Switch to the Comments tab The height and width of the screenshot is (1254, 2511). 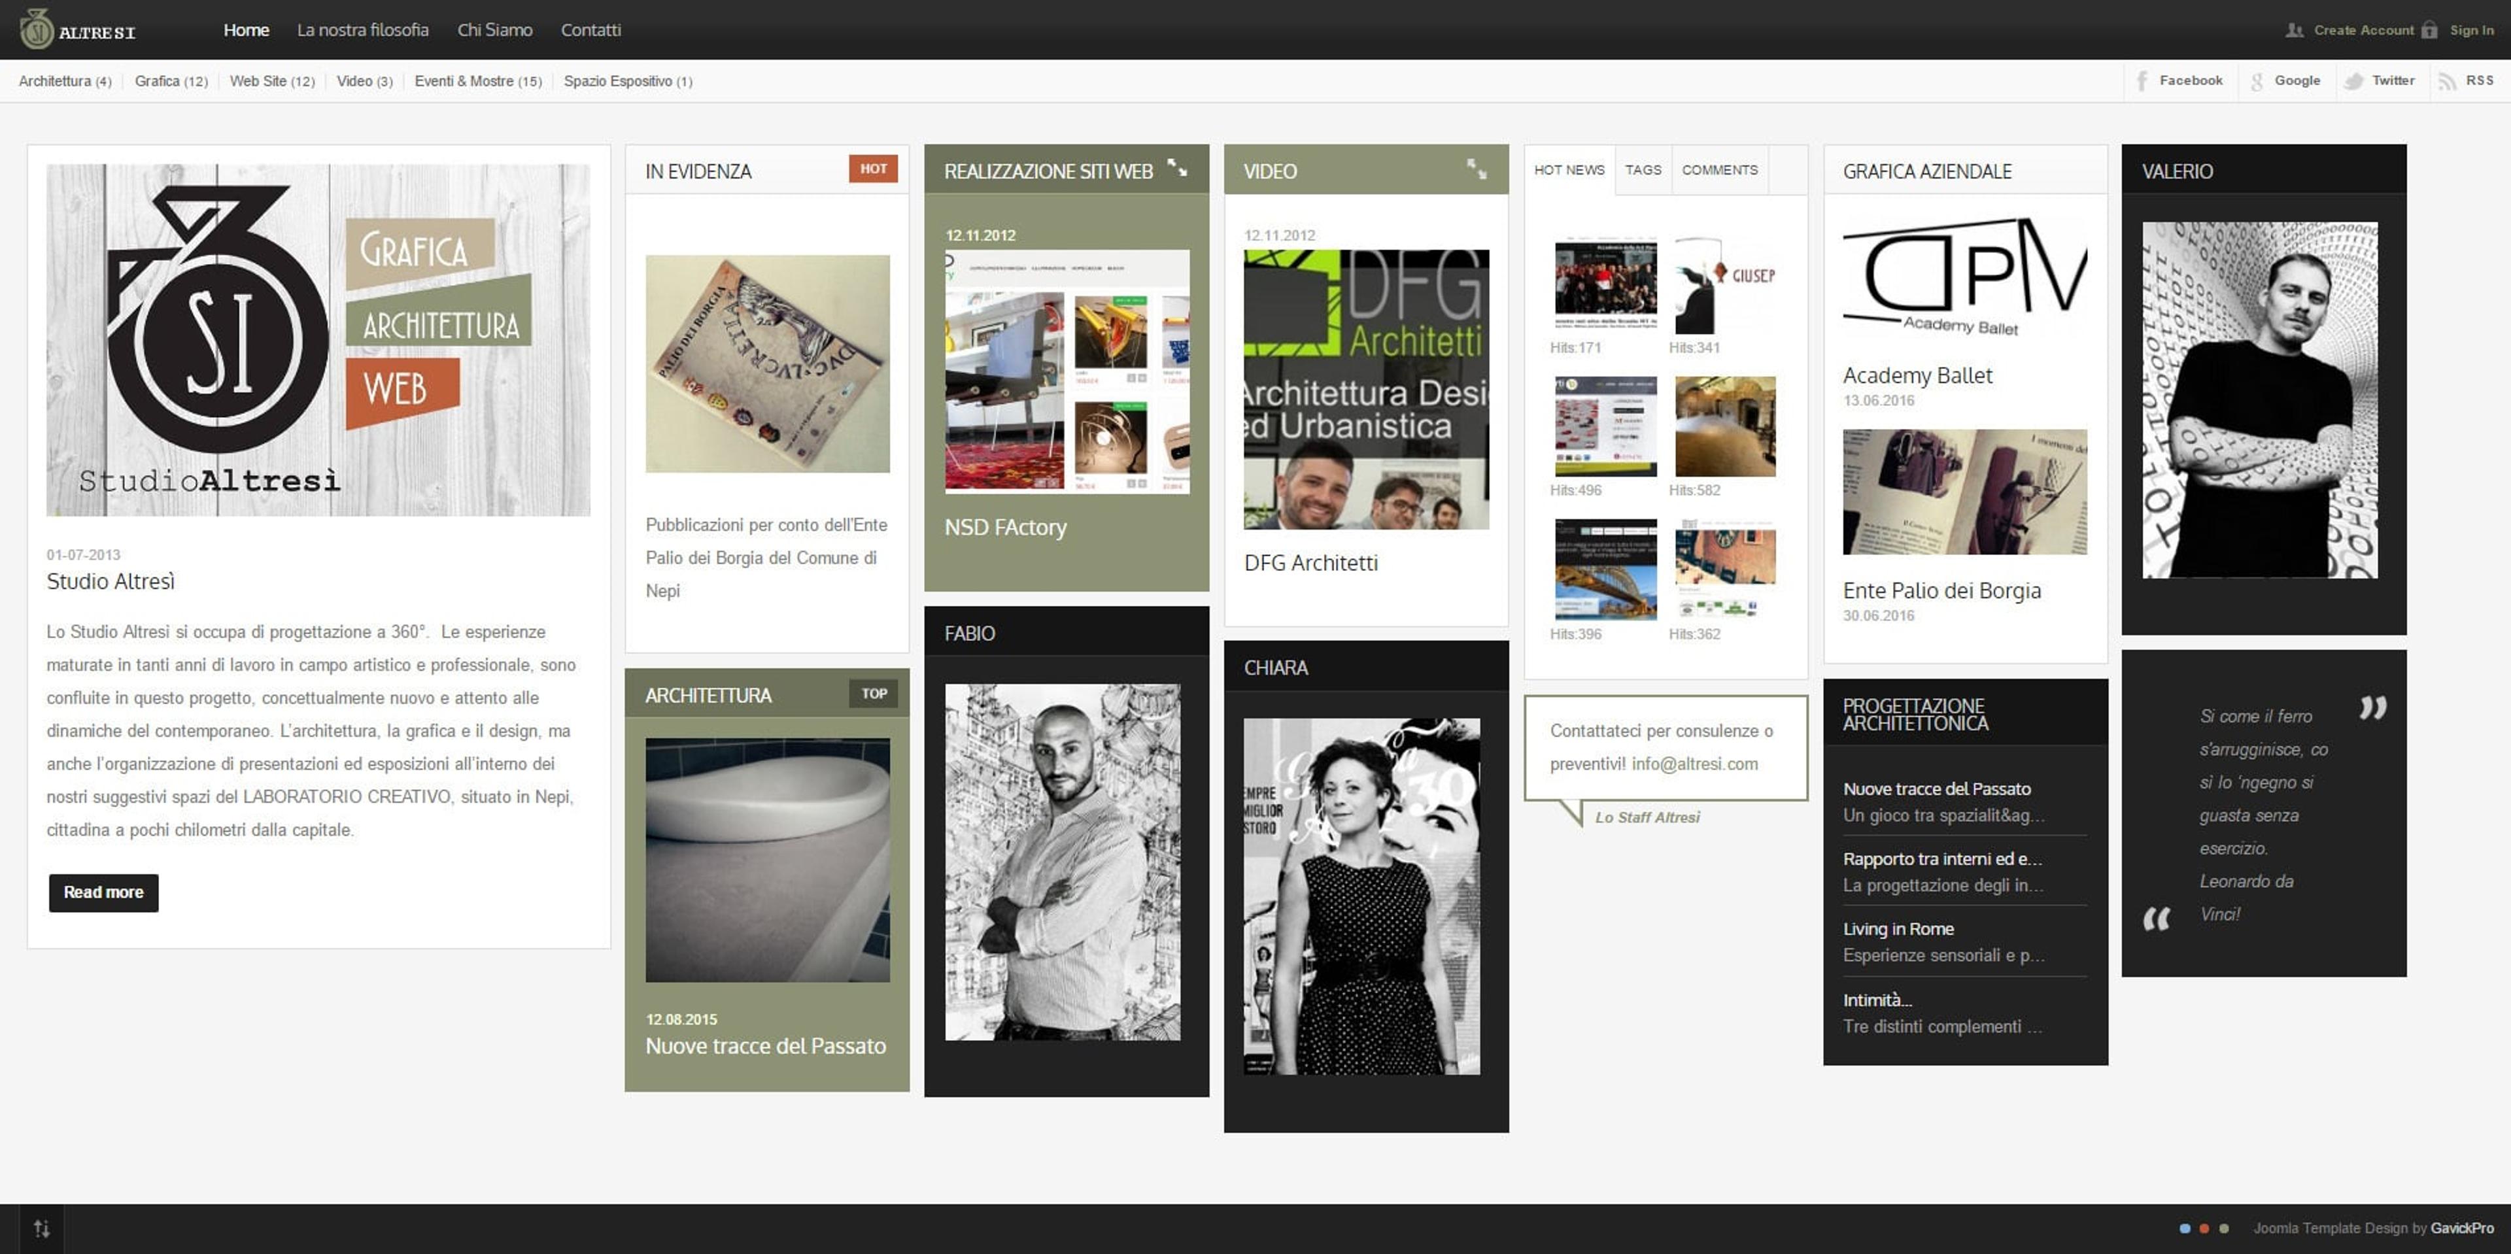(x=1720, y=169)
